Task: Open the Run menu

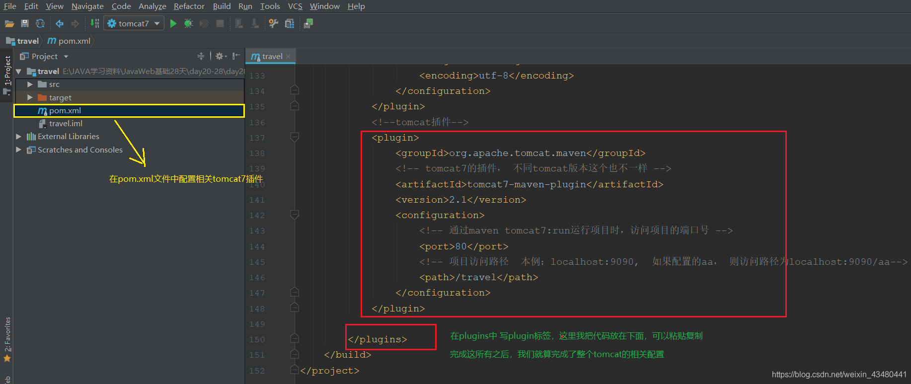Action: click(x=245, y=6)
